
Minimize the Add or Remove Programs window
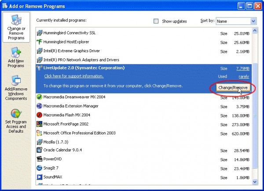[241, 6]
